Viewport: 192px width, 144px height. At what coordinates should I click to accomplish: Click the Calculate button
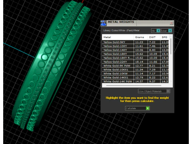tap(137, 108)
